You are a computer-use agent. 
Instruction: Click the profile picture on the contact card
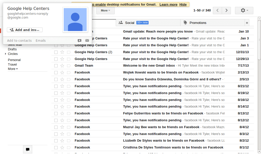[75, 20]
